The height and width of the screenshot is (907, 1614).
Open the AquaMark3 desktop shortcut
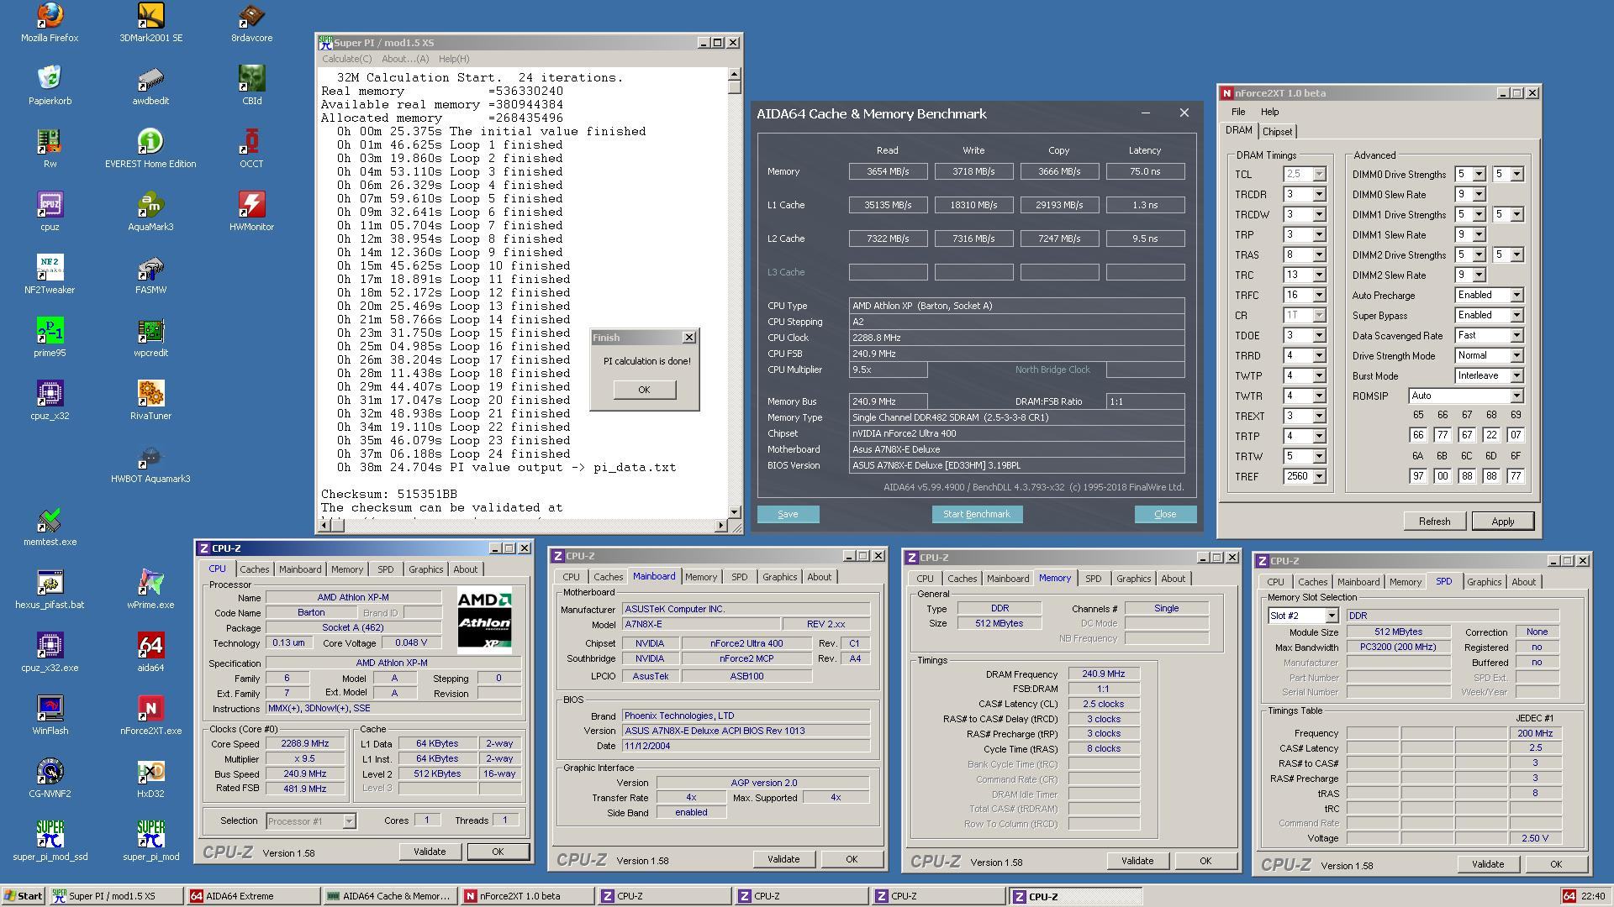point(150,205)
